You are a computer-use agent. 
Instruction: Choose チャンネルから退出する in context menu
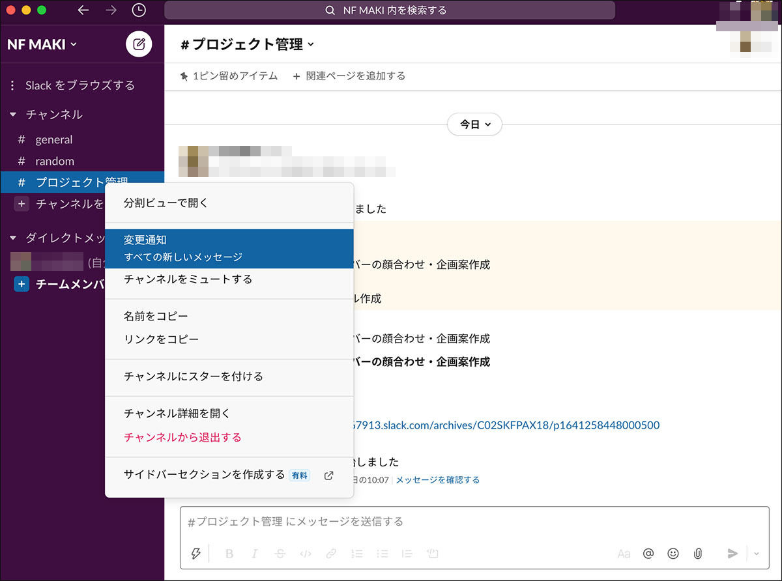pos(229,437)
